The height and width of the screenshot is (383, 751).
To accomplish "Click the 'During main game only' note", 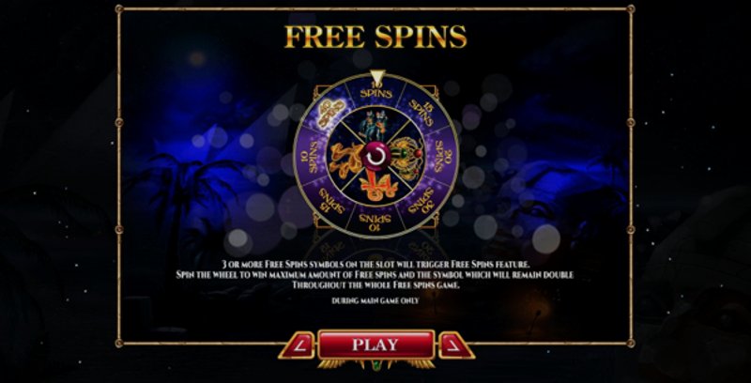I will tap(375, 300).
